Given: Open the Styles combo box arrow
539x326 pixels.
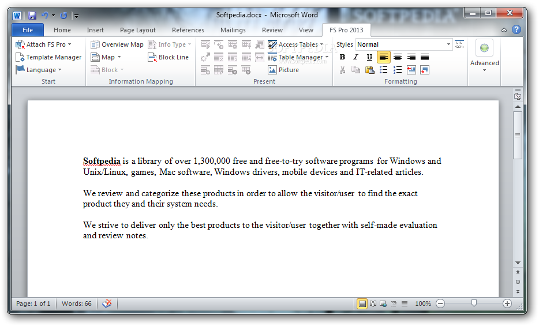Looking at the screenshot, I should (x=448, y=44).
